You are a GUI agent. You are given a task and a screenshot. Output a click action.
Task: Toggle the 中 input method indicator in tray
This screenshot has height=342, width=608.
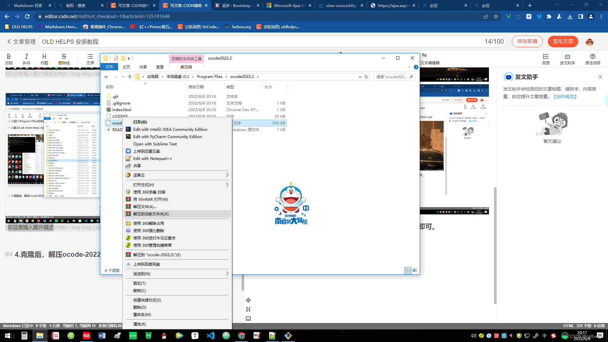pos(544,336)
